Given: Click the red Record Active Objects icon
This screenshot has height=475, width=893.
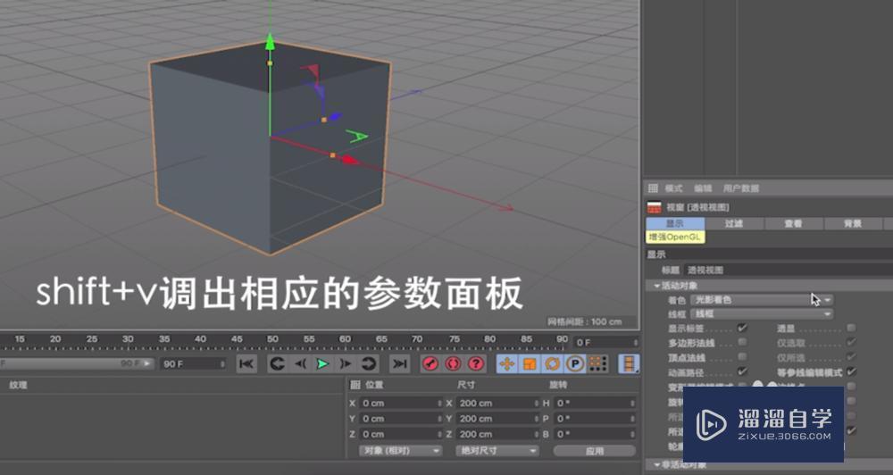Looking at the screenshot, I should 430,363.
